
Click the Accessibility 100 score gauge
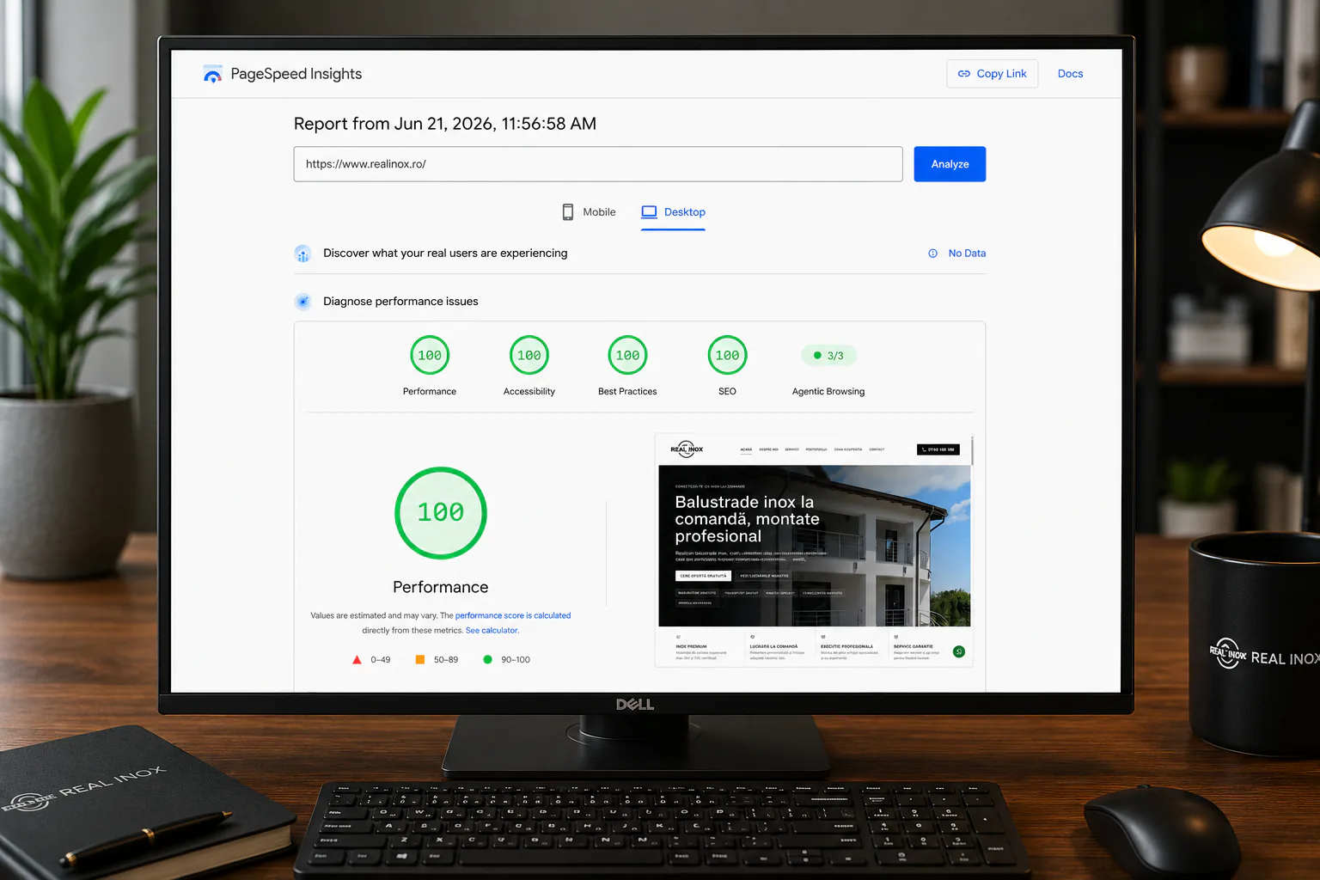point(529,355)
